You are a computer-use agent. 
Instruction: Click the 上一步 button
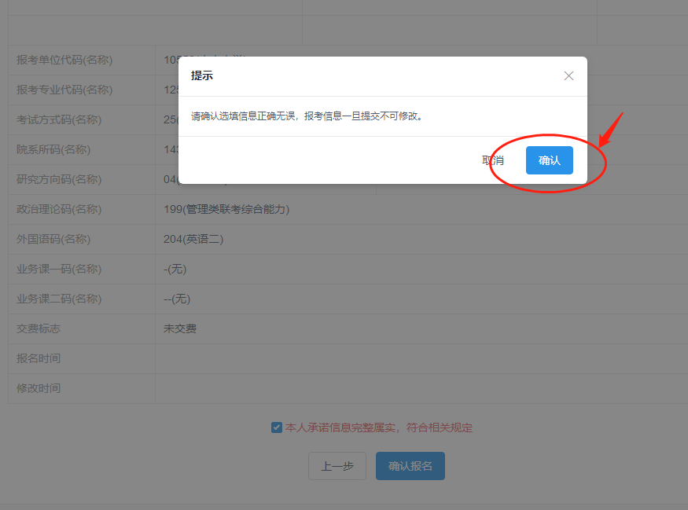(337, 465)
